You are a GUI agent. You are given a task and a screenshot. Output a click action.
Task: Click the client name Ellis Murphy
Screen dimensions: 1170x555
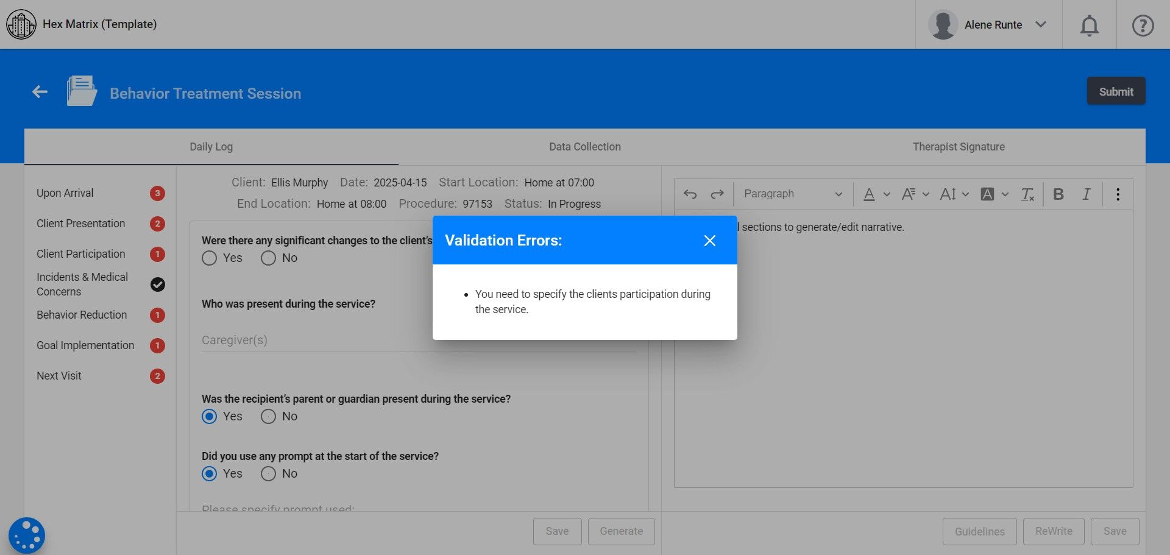click(x=299, y=183)
